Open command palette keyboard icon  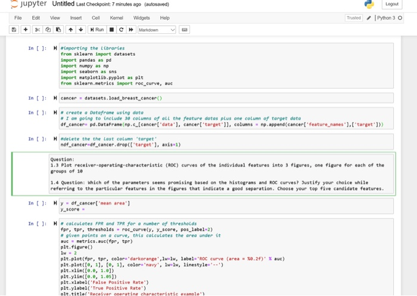[x=184, y=30]
